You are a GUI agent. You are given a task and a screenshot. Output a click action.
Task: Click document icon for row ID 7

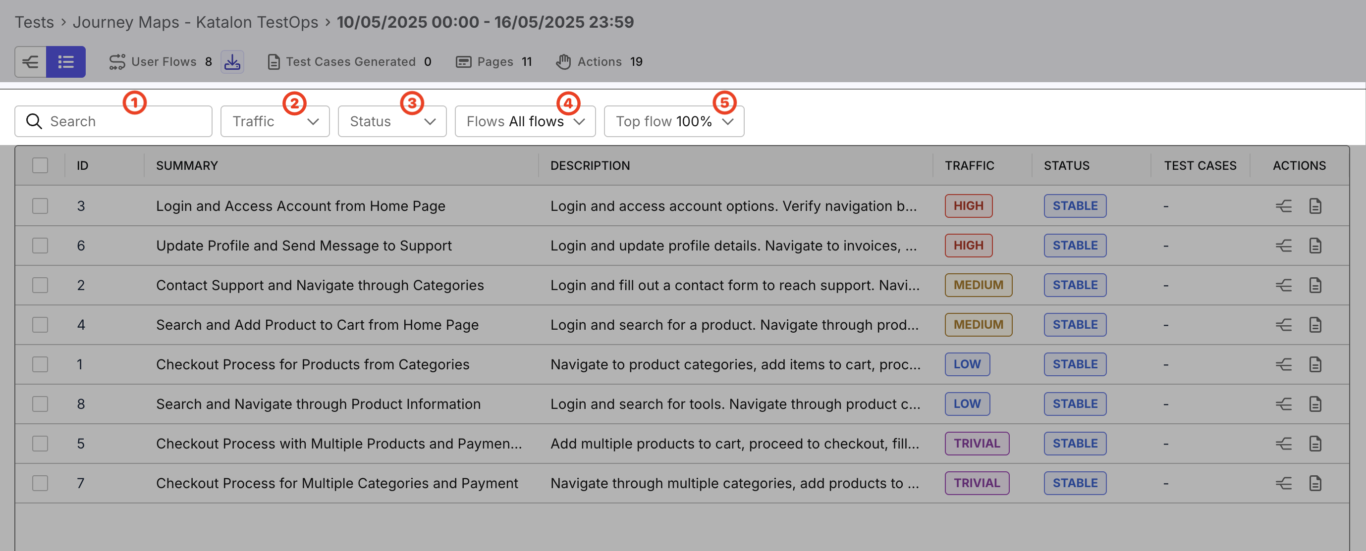click(x=1315, y=483)
